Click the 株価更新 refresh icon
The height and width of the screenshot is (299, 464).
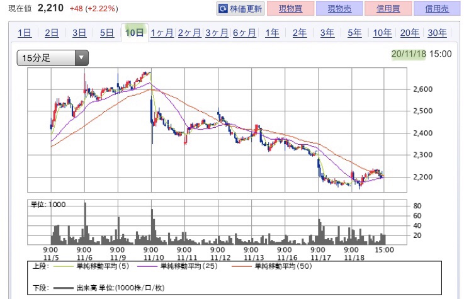tap(223, 9)
